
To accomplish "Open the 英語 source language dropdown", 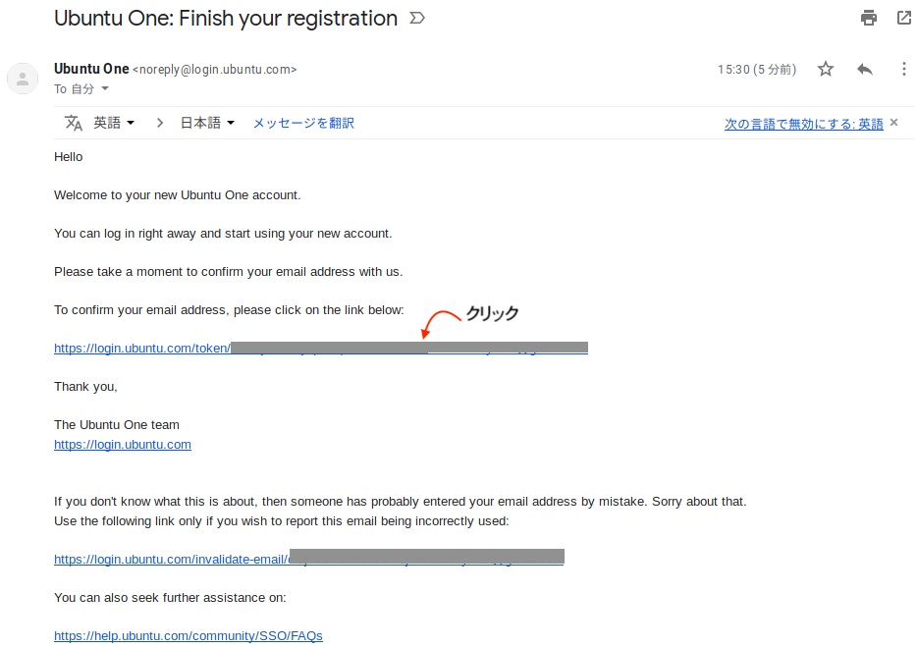I will tap(114, 123).
